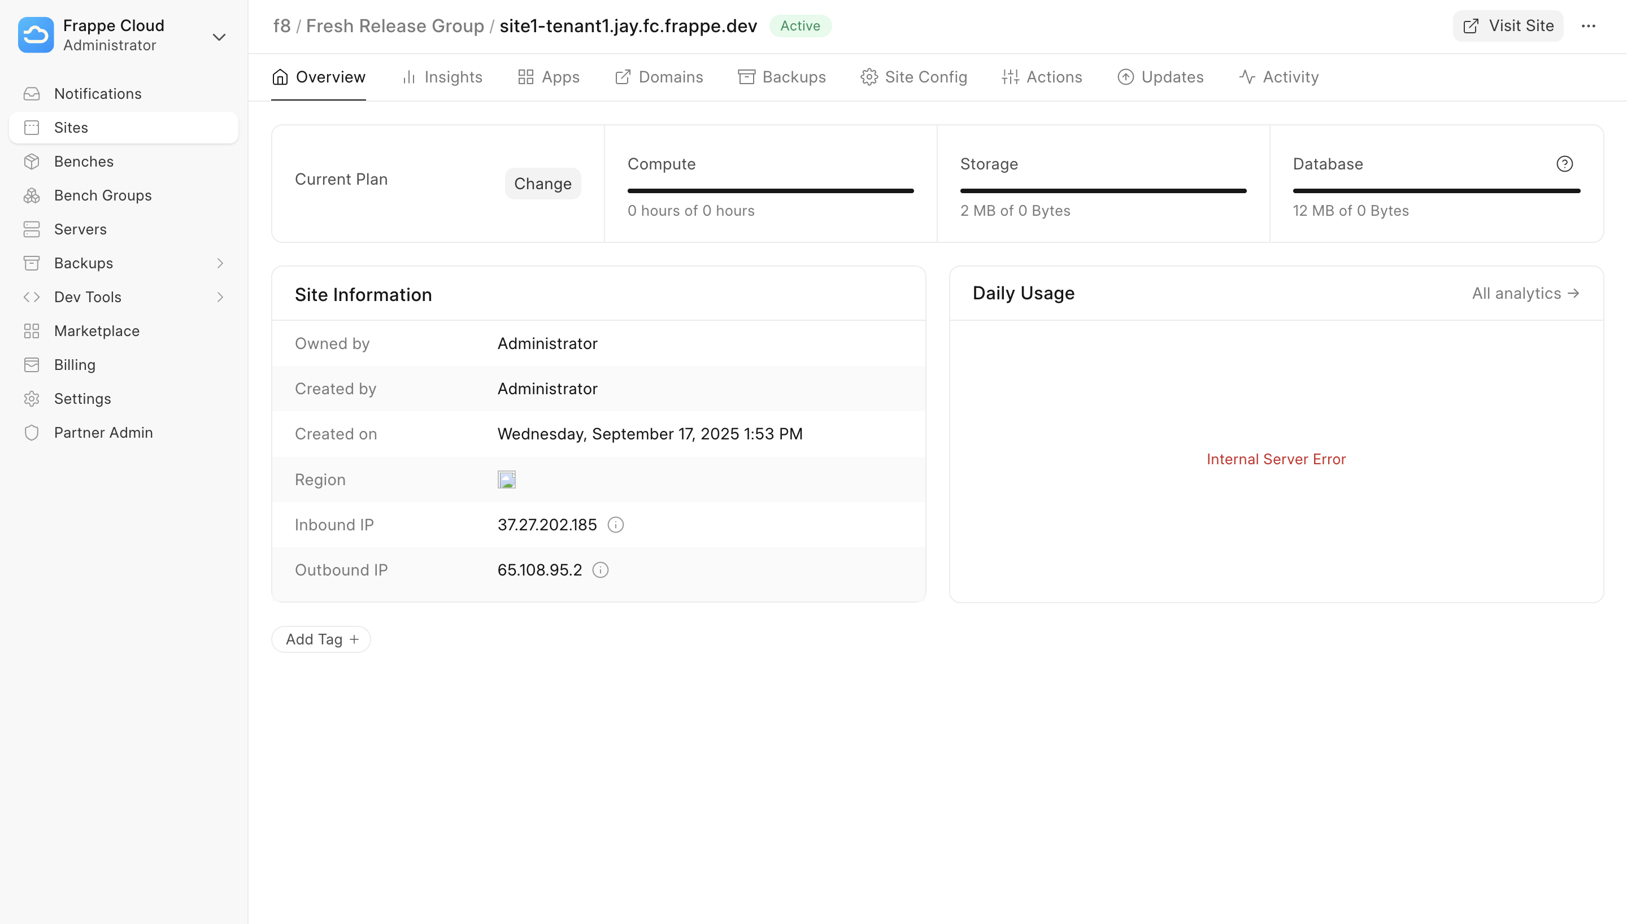Open All analytics link

[x=1525, y=293]
